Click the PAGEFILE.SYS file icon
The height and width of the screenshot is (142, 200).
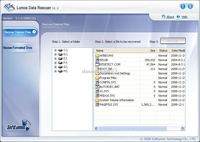[x=97, y=104]
